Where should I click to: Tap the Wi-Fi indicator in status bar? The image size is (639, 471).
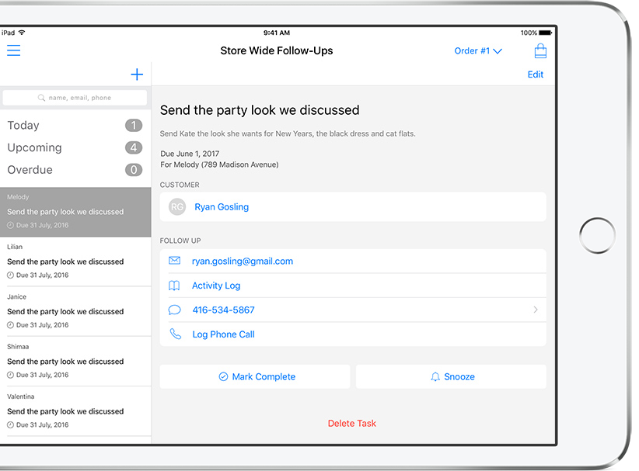coord(22,32)
